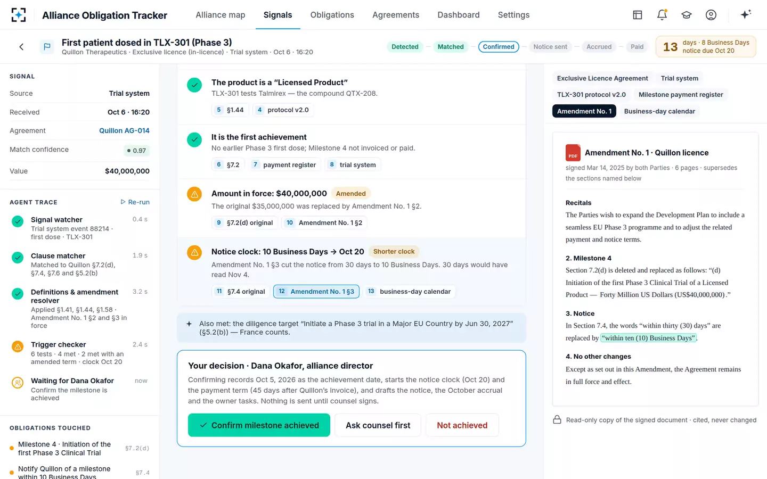Open citation 11 §7.4 original
The width and height of the screenshot is (767, 479).
[241, 292]
